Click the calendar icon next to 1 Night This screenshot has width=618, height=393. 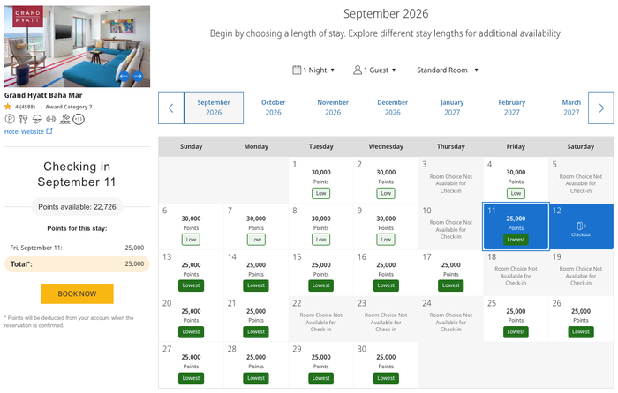click(297, 70)
